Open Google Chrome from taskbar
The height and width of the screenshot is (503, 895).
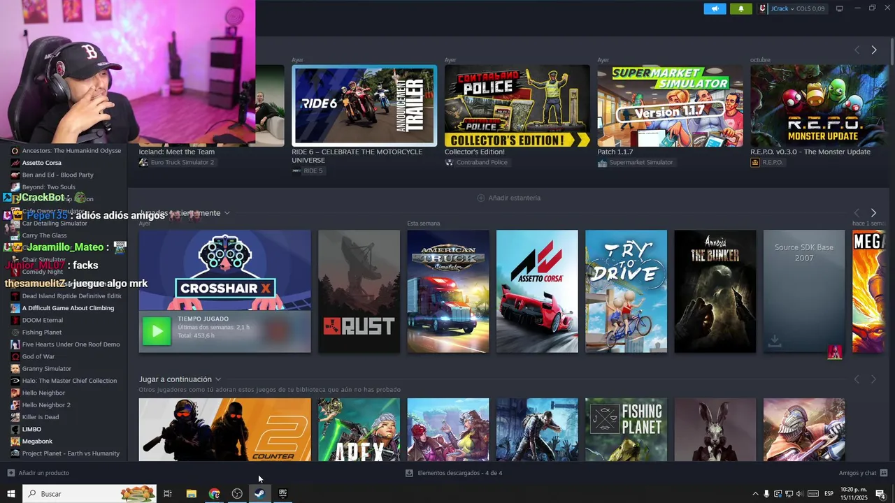click(214, 494)
